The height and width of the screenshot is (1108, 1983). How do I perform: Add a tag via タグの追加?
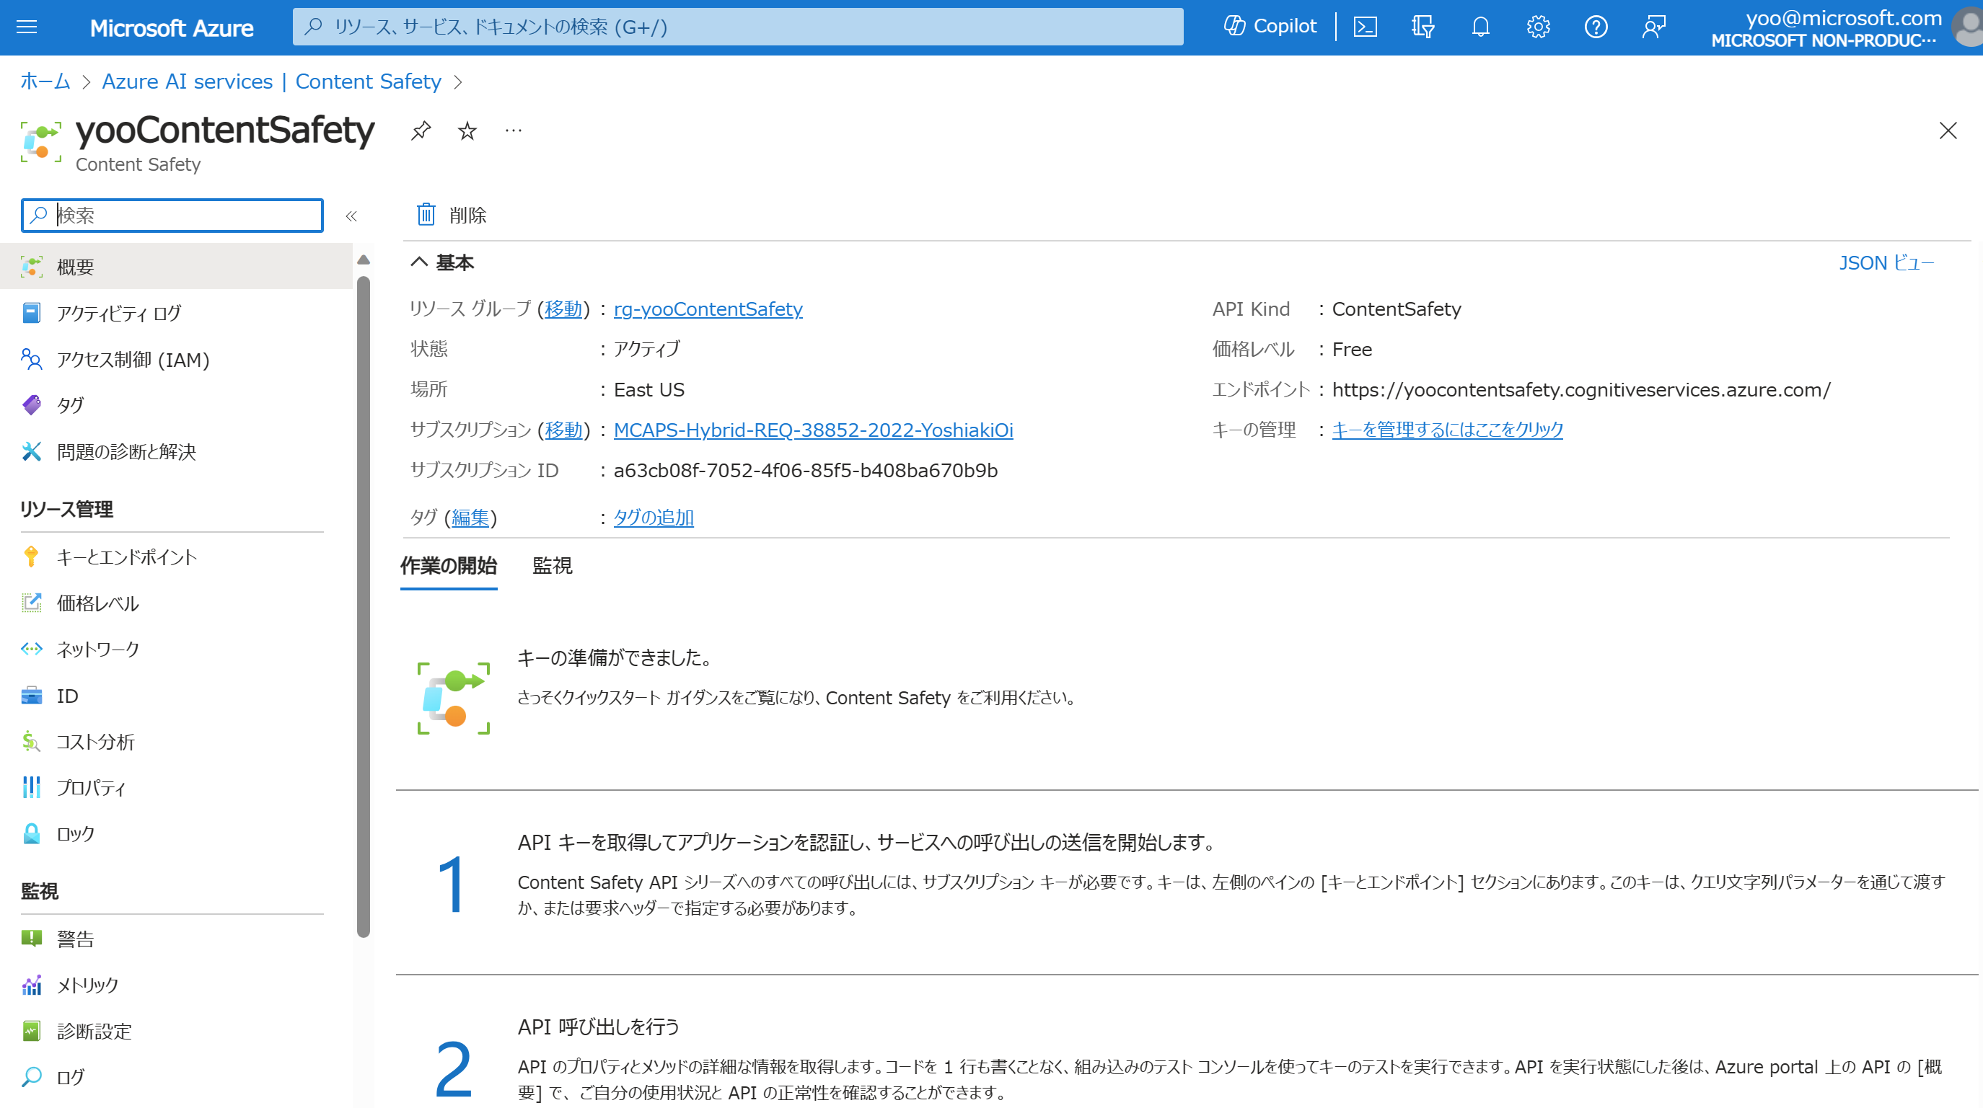653,517
